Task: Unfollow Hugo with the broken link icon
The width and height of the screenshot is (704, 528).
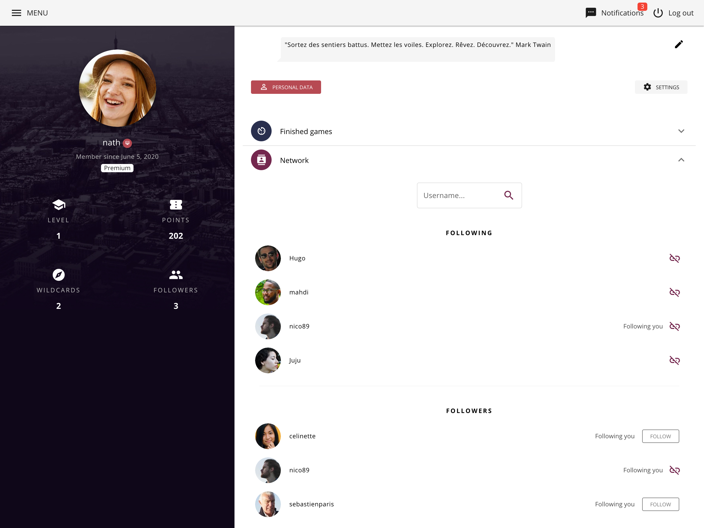Action: 674,258
